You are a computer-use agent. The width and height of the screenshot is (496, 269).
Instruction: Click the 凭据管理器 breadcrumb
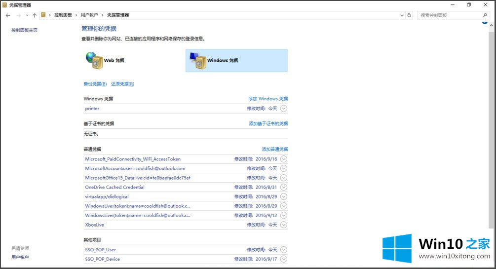[118, 15]
